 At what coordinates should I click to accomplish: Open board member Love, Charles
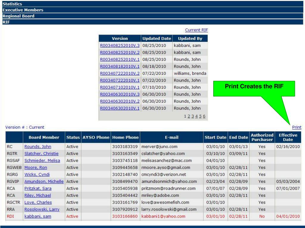coord(38,202)
